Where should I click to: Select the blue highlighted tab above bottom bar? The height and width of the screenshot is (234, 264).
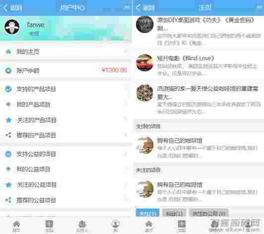(147, 213)
